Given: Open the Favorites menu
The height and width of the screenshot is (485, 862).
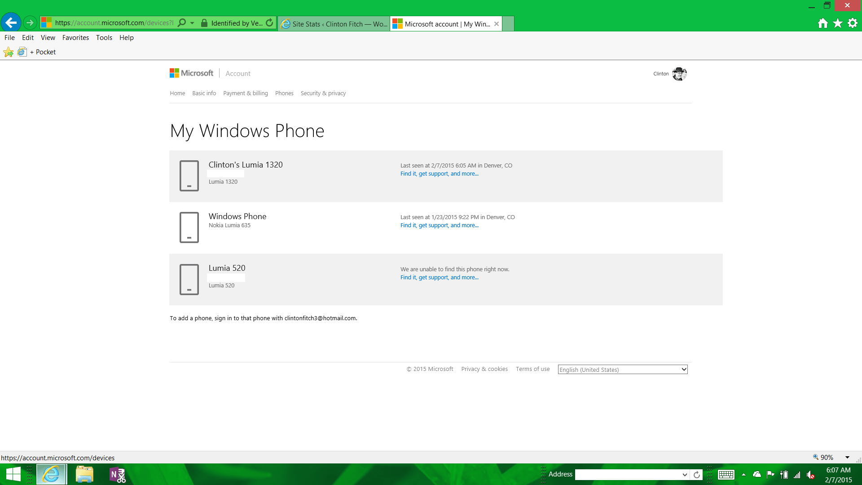Looking at the screenshot, I should [x=75, y=38].
